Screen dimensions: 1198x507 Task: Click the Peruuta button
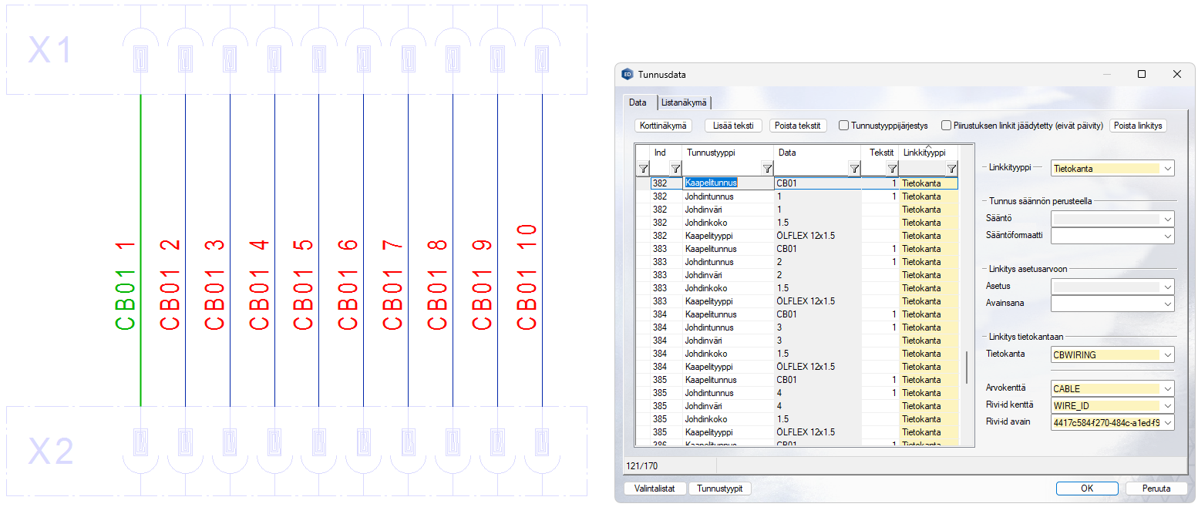[1156, 489]
